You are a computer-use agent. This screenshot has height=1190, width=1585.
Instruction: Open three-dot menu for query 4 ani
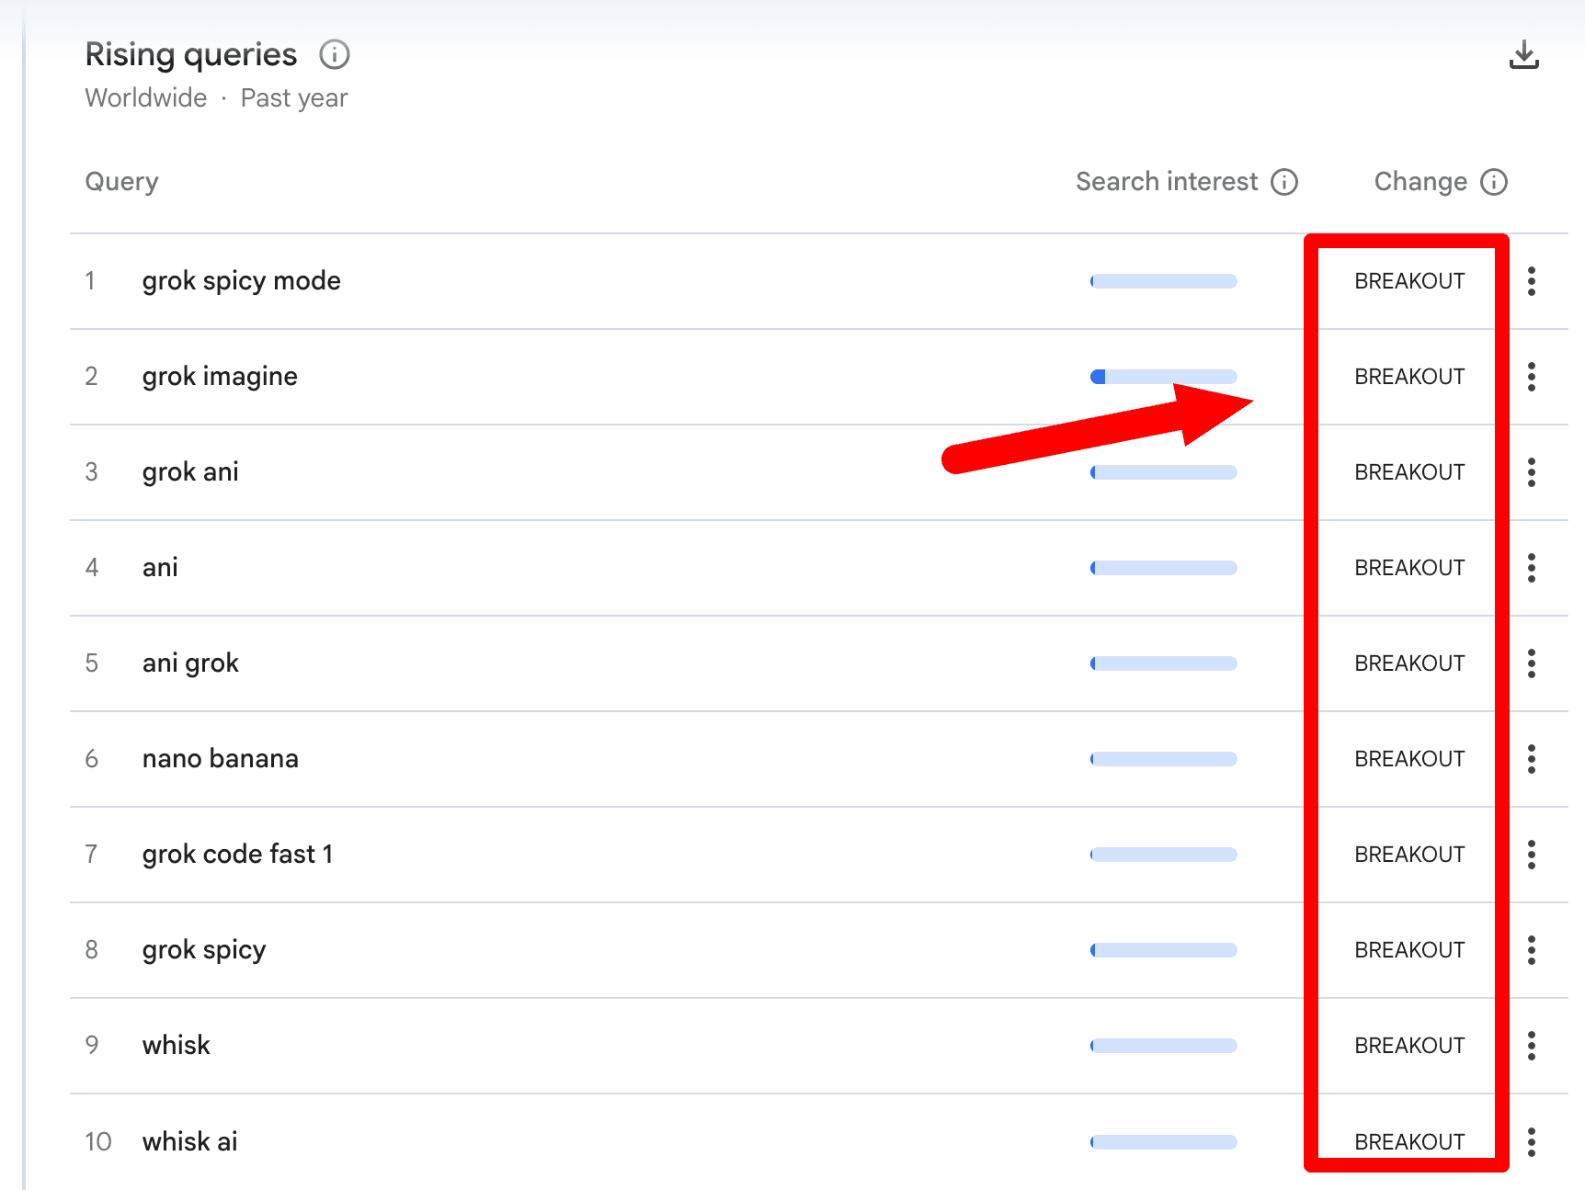(x=1532, y=568)
